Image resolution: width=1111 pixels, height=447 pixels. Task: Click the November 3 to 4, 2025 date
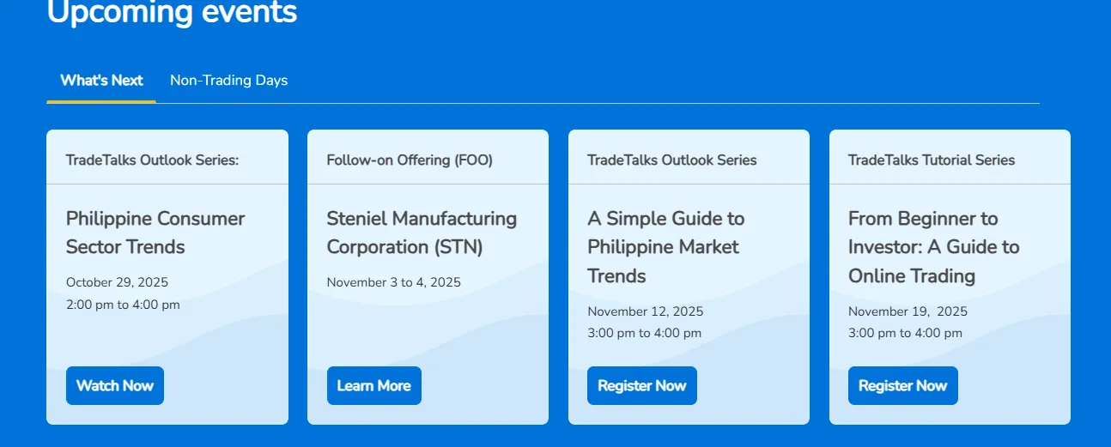tap(393, 282)
